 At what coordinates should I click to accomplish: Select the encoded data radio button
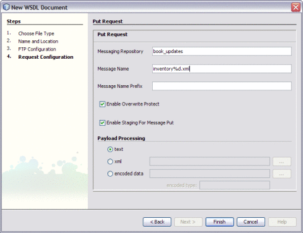pos(110,174)
